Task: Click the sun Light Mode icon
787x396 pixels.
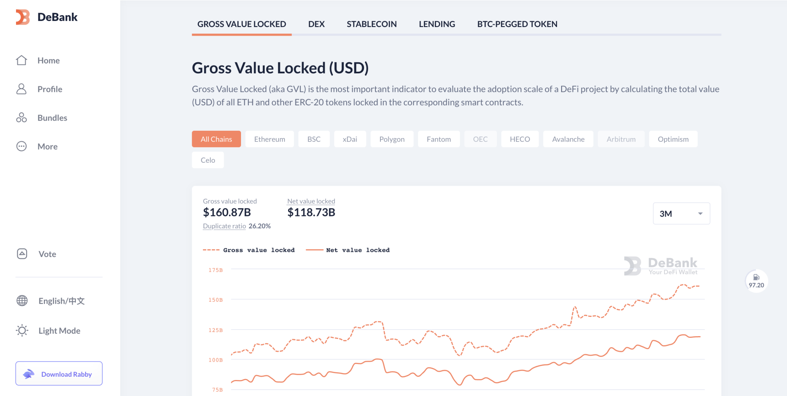Action: (x=22, y=330)
